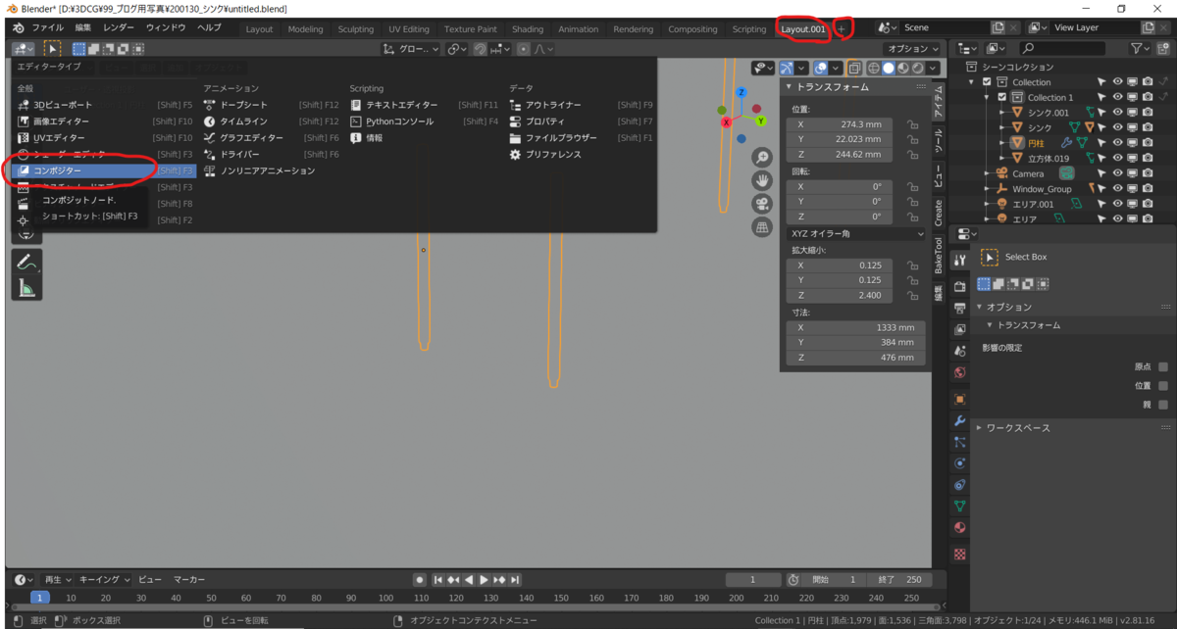The image size is (1177, 629).
Task: Hide 円柱 with its eye icon
Action: (1117, 143)
